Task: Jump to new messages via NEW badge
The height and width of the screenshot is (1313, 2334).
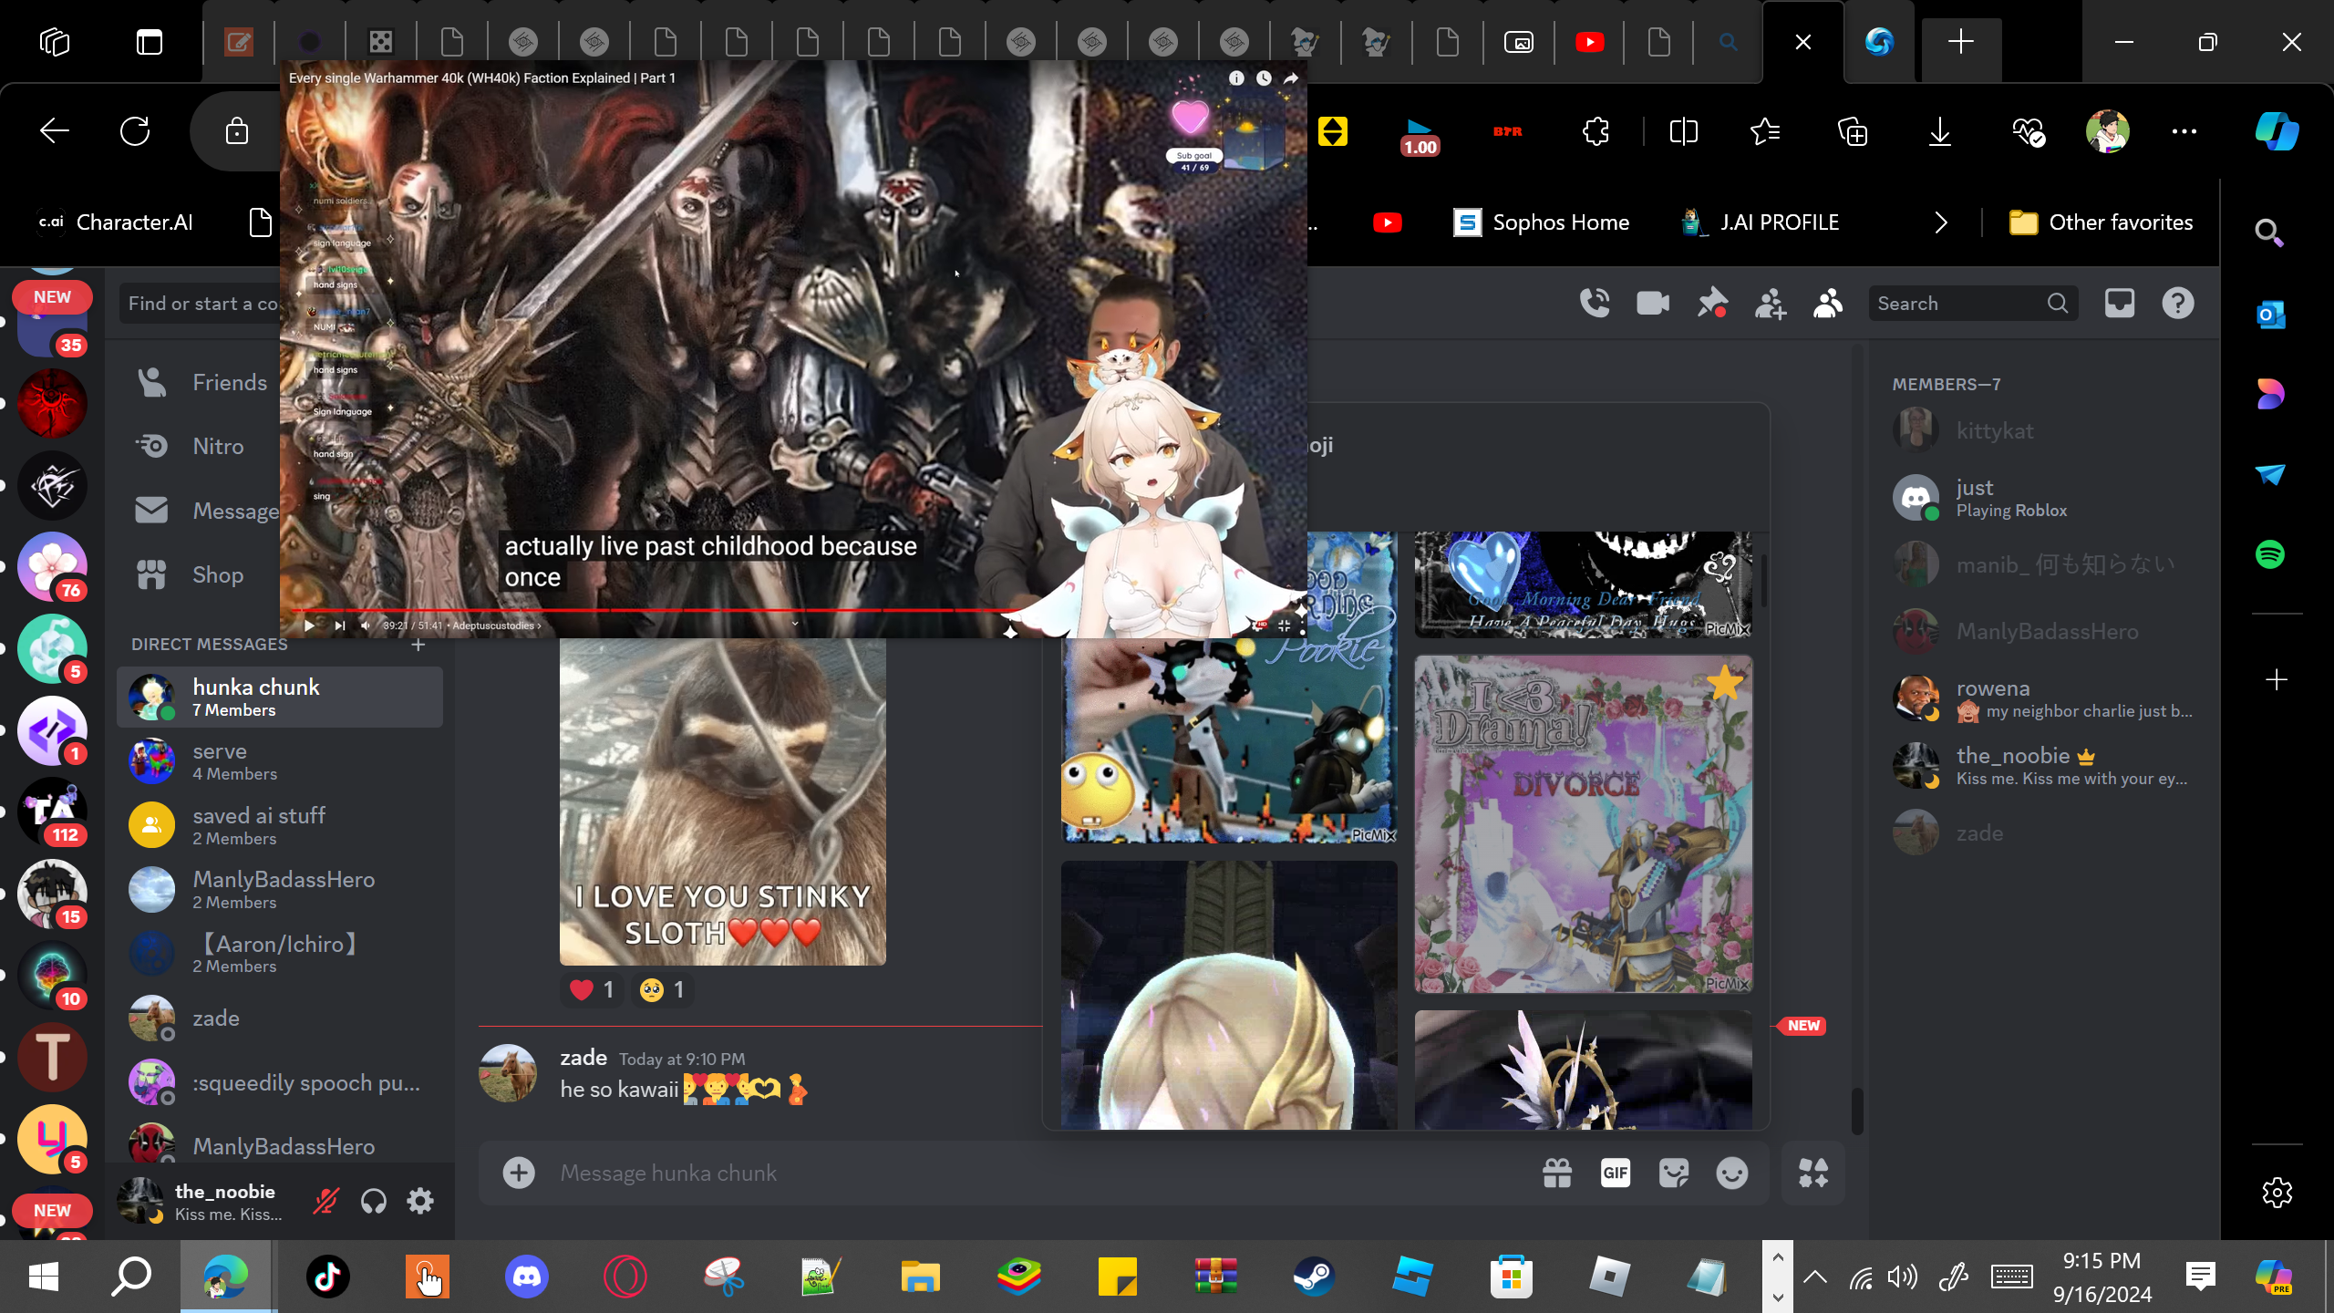Action: (1802, 1026)
